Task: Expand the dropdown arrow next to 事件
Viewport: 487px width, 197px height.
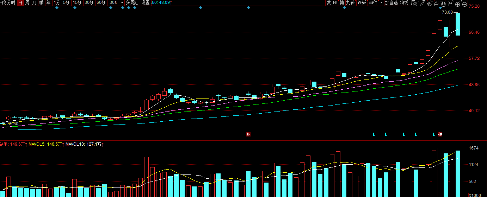Action: point(381,2)
